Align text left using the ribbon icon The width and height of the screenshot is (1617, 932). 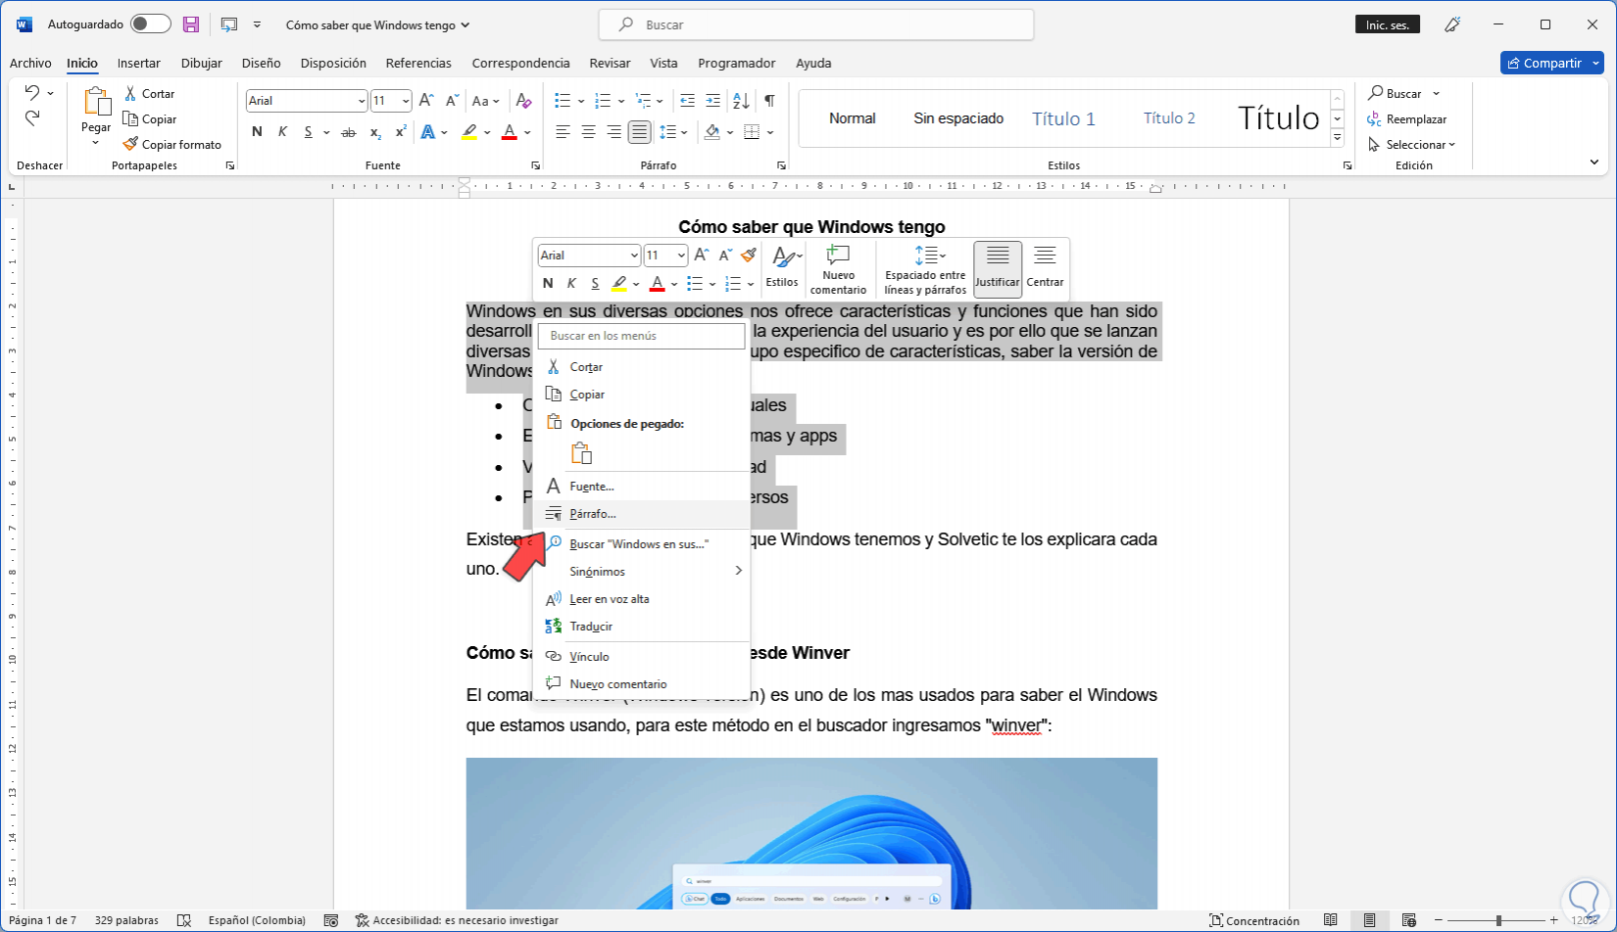click(x=563, y=131)
